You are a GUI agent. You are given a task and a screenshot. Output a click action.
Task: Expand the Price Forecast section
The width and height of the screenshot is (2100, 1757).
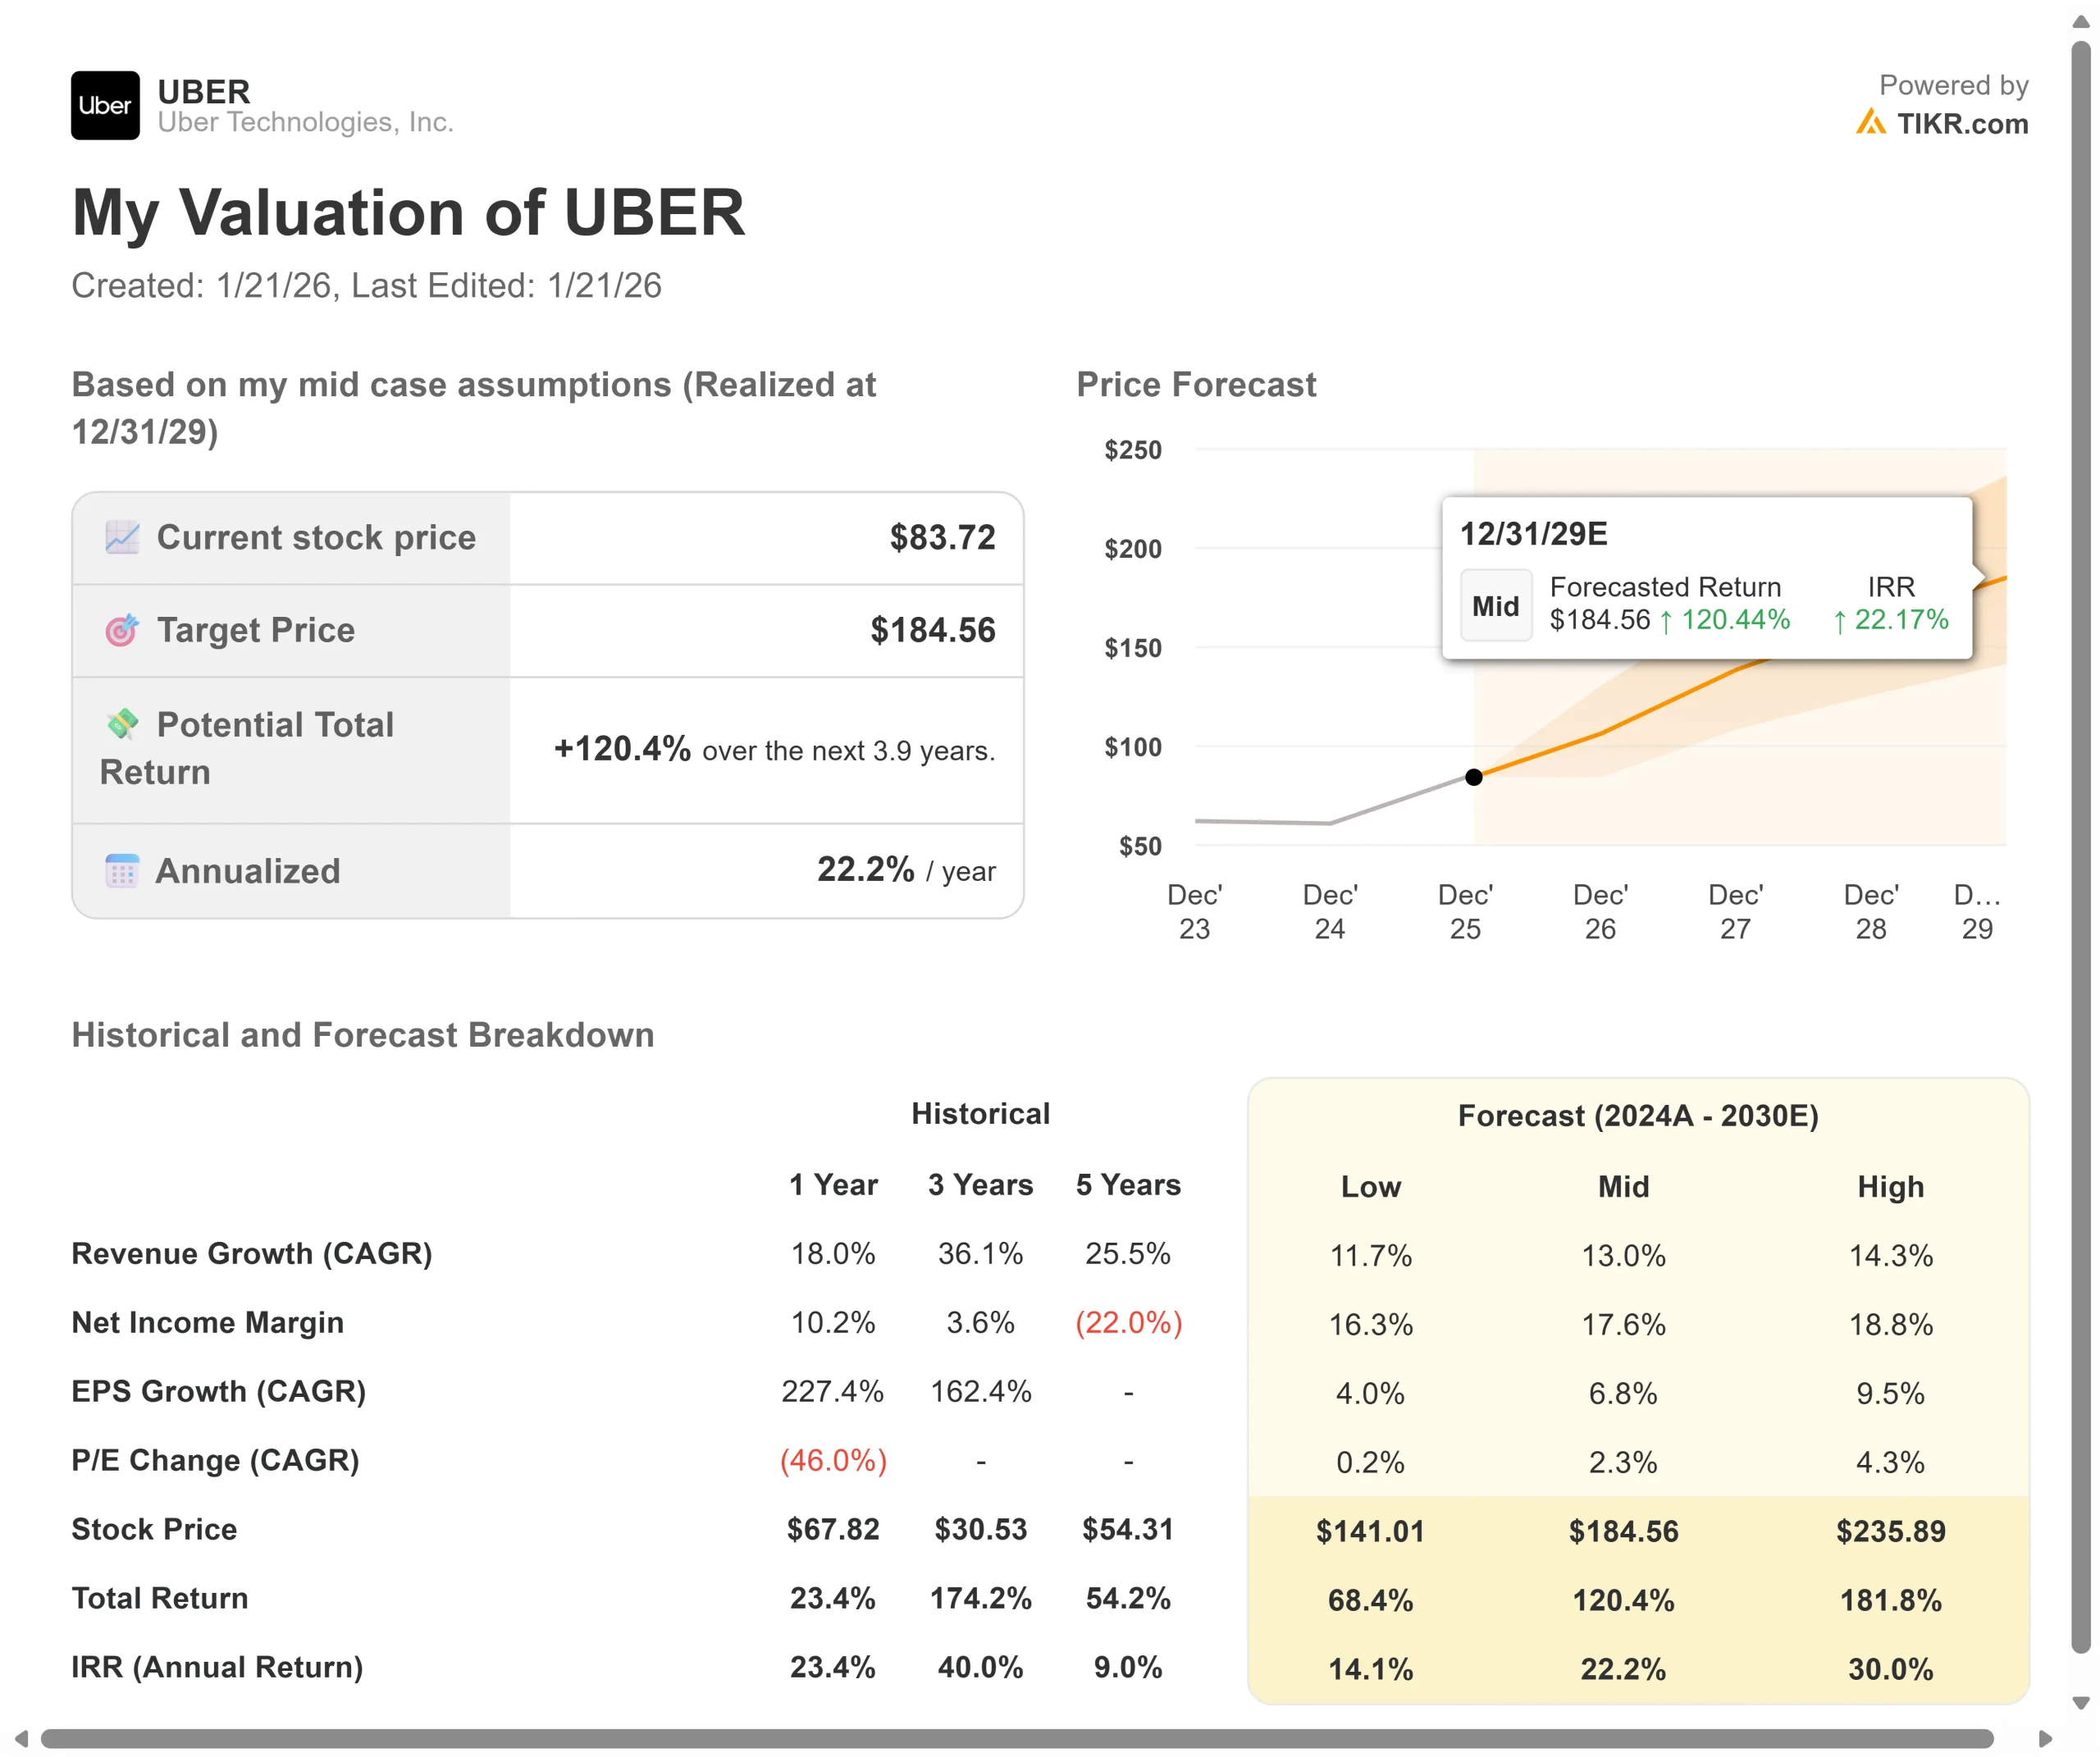(1196, 384)
